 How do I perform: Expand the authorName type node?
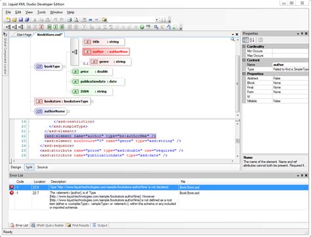pos(68,111)
